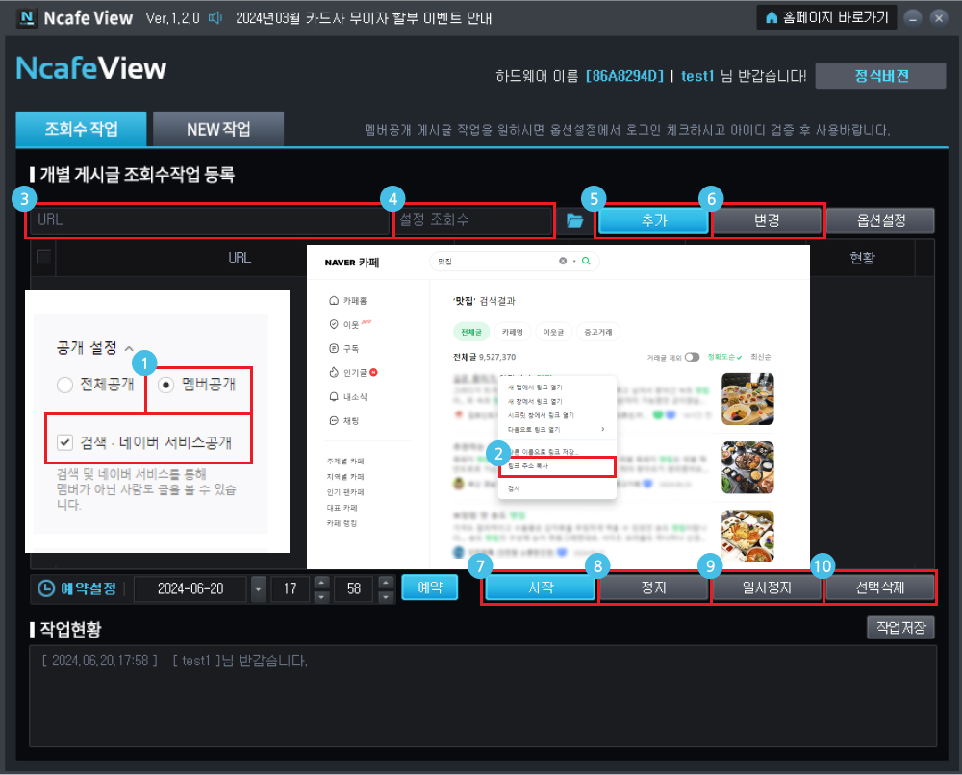This screenshot has width=962, height=775.
Task: Collapse the 공개 설정 section chevron
Action: (129, 348)
